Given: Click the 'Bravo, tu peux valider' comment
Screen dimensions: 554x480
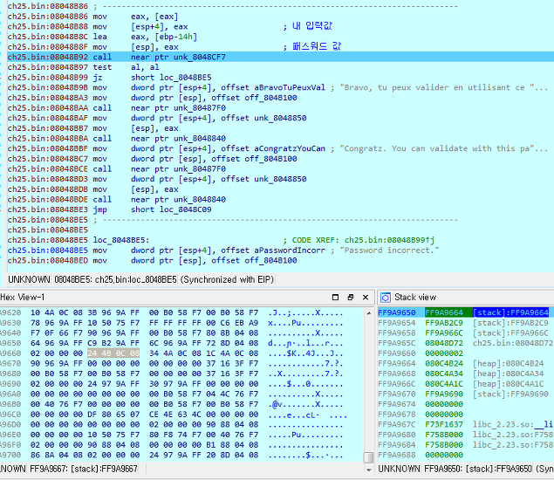Looking at the screenshot, I should [x=443, y=87].
